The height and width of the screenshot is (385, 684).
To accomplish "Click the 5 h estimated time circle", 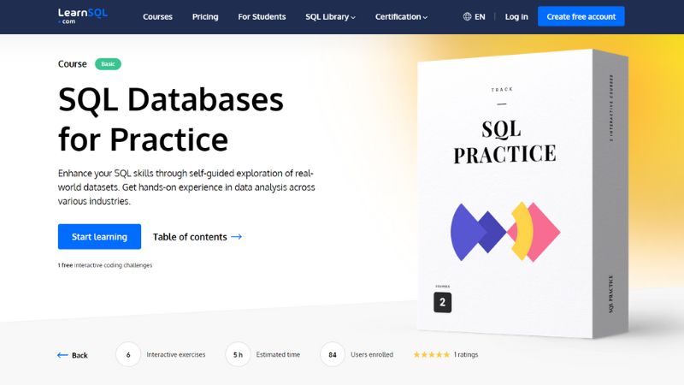I will coord(238,355).
